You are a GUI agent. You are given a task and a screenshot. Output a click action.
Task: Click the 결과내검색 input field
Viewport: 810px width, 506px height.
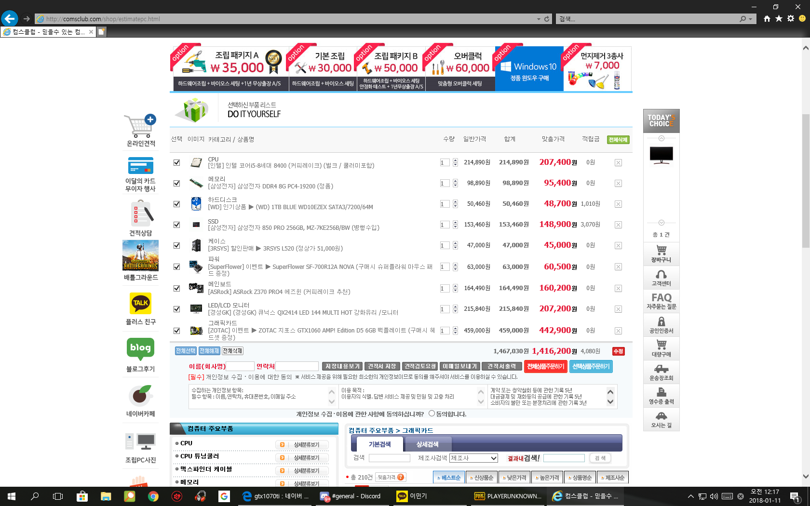point(564,458)
